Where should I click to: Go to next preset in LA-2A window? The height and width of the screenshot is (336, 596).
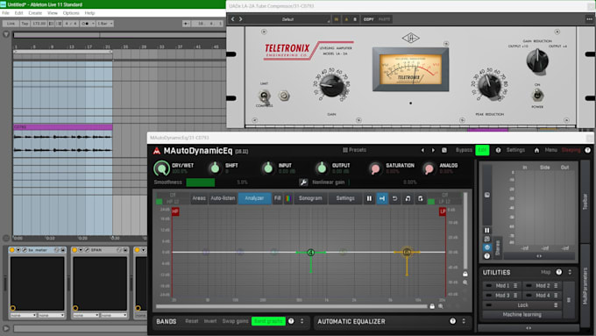pos(241,19)
